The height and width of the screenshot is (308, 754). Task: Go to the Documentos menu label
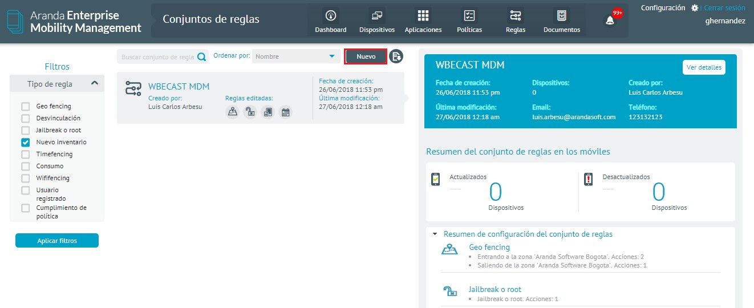pyautogui.click(x=562, y=30)
